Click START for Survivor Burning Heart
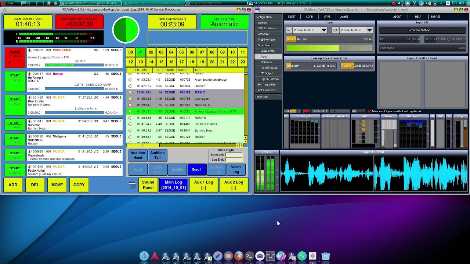Viewport: 470px width, 264px height. (15, 125)
